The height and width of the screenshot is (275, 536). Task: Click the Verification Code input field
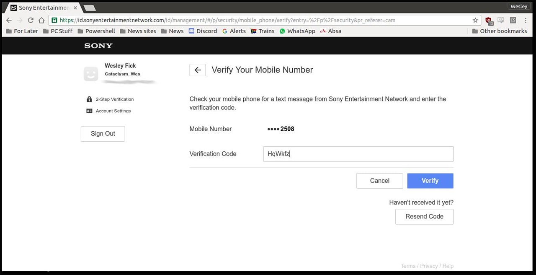[358, 154]
